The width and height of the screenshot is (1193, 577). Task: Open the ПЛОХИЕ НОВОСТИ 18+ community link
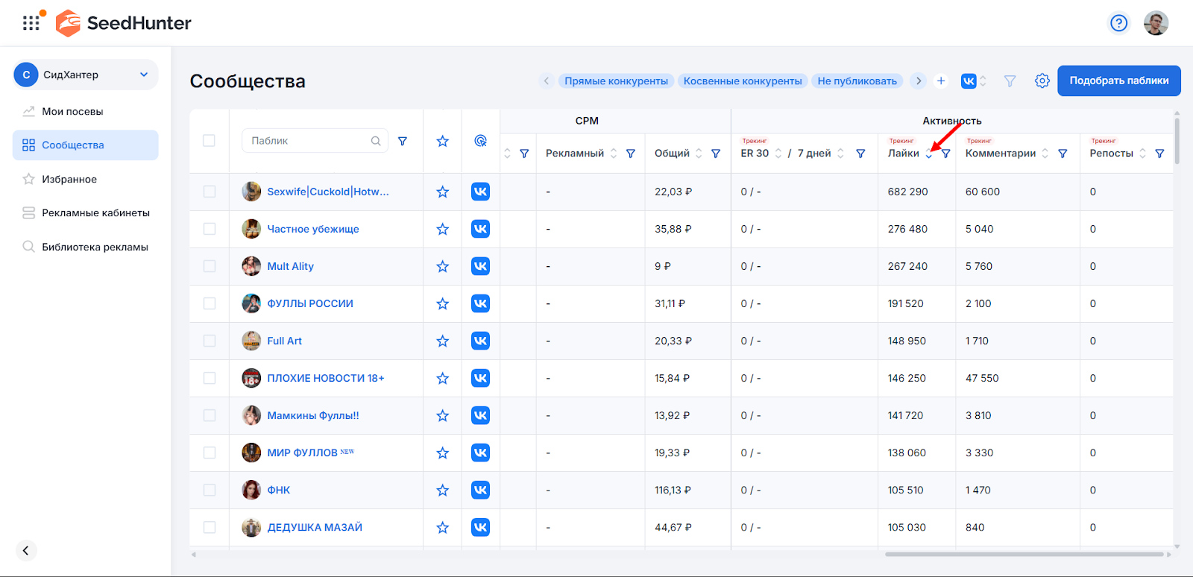326,378
